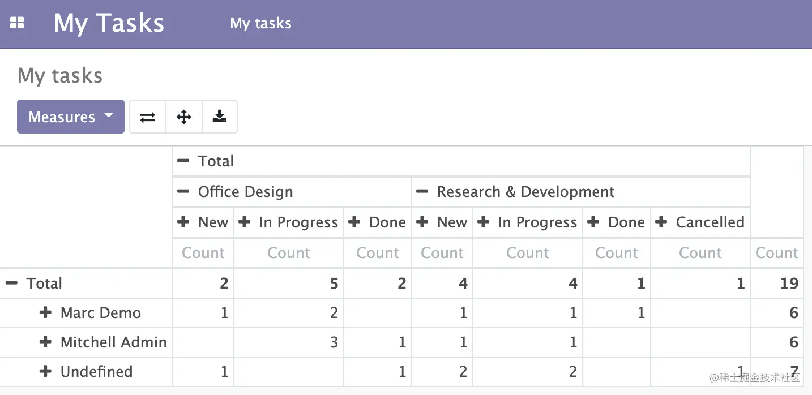The image size is (812, 395).
Task: Click the expand all icon
Action: tap(184, 117)
